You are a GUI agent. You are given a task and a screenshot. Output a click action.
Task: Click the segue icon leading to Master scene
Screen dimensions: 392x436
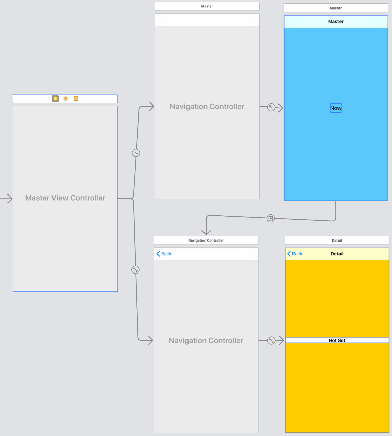[271, 108]
